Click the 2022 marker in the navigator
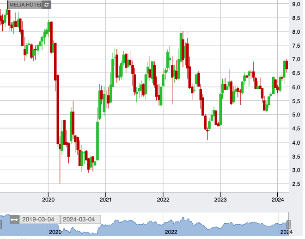 (171, 232)
